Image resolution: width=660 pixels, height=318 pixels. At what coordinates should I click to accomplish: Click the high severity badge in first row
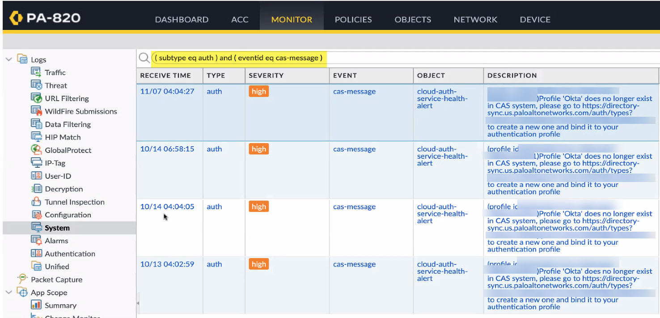(x=258, y=92)
